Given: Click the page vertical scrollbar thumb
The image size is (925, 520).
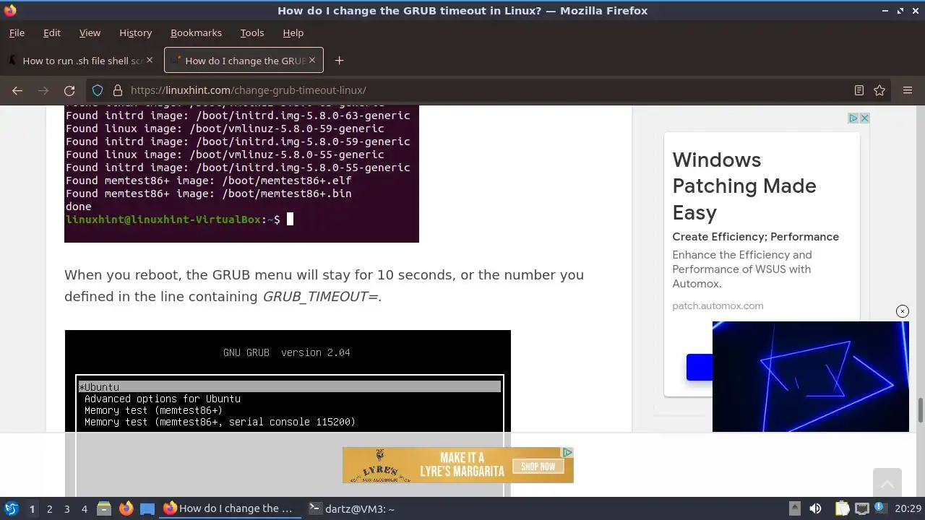Looking at the screenshot, I should (x=920, y=410).
